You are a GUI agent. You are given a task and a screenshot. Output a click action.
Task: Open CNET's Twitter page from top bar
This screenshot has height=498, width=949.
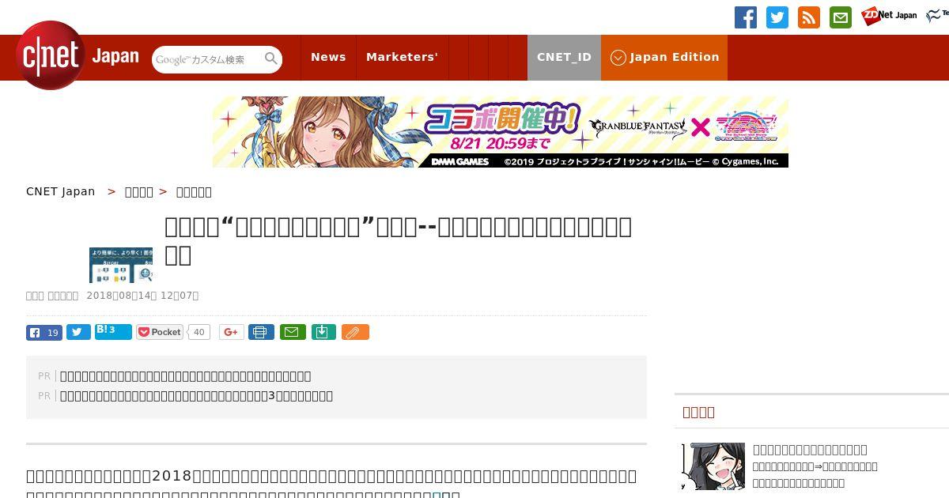[x=777, y=17]
